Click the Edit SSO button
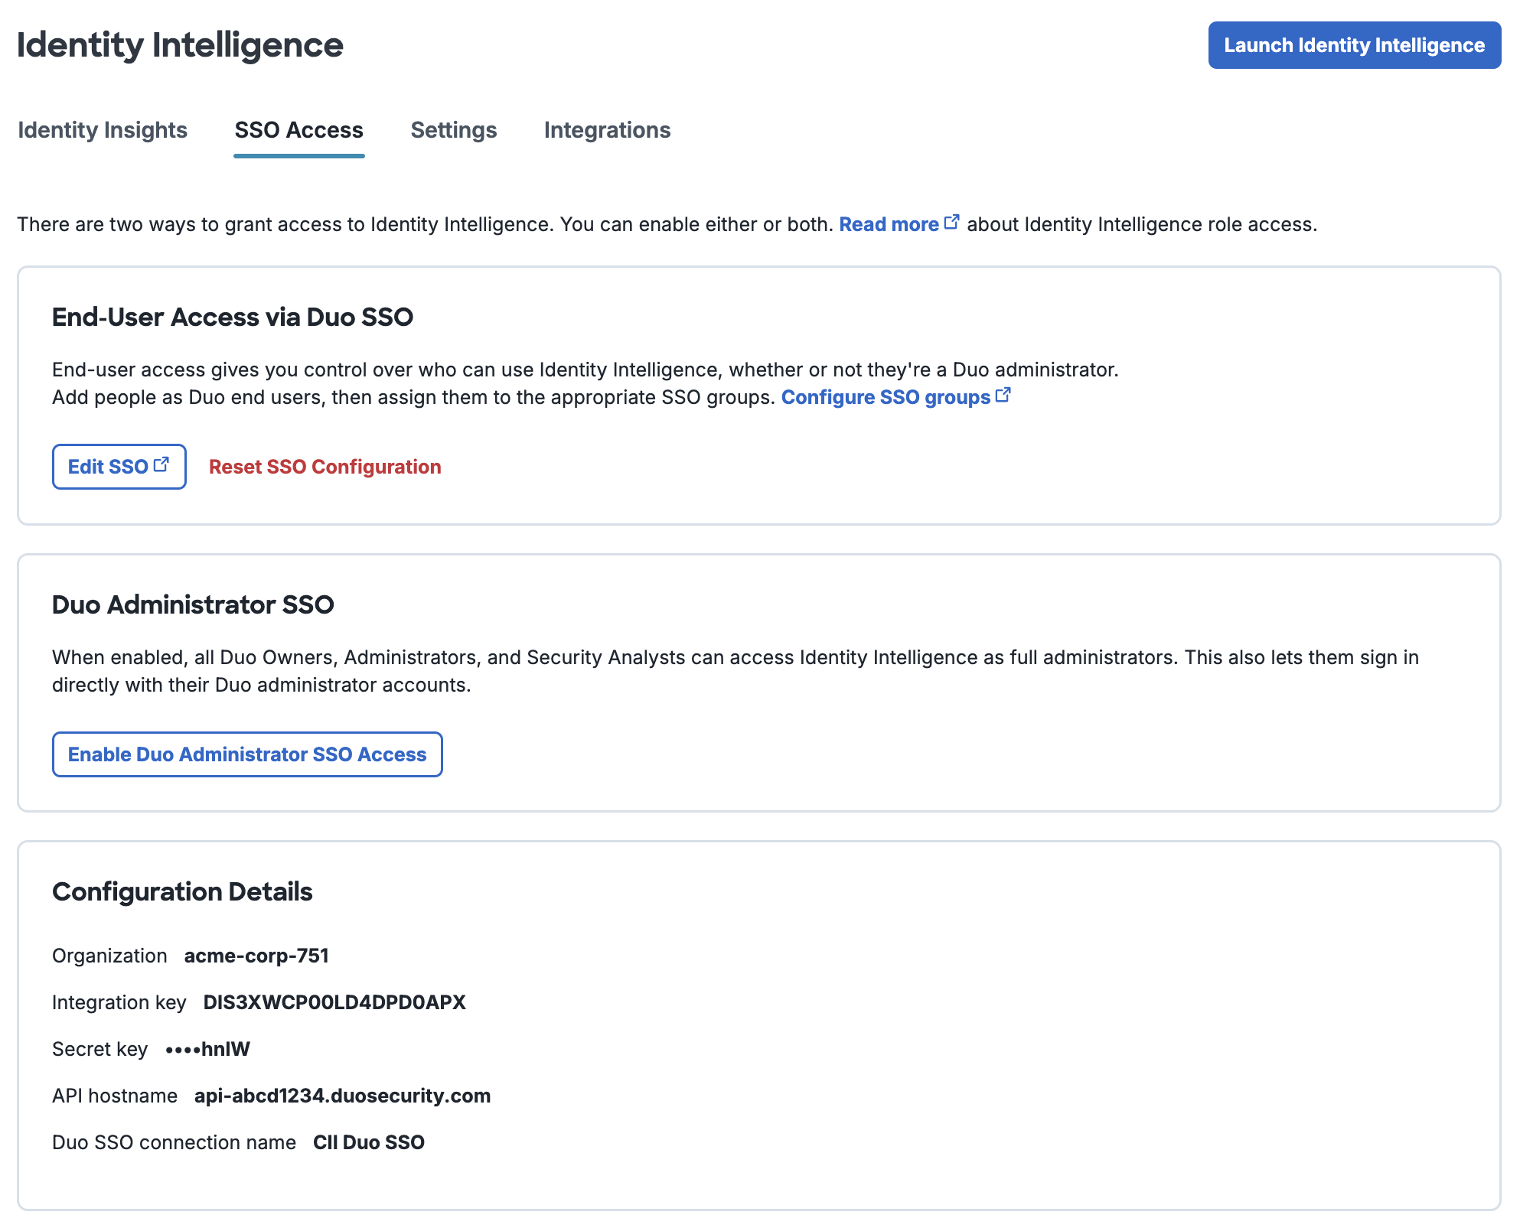 (x=119, y=467)
